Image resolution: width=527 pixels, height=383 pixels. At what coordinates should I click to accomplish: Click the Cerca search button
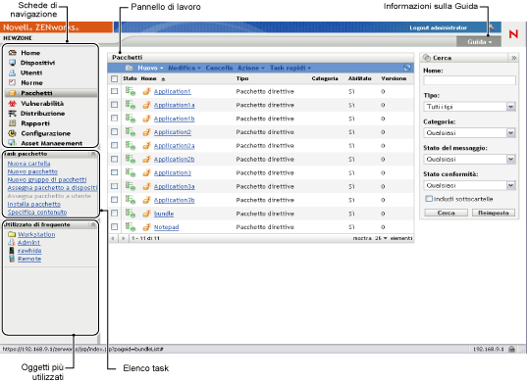(x=446, y=213)
